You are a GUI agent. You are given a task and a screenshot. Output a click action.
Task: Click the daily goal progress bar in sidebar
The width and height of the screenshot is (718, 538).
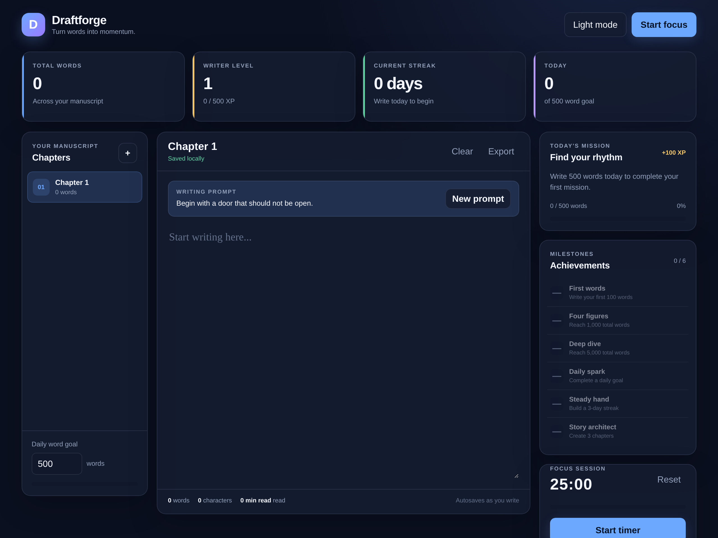pos(85,484)
